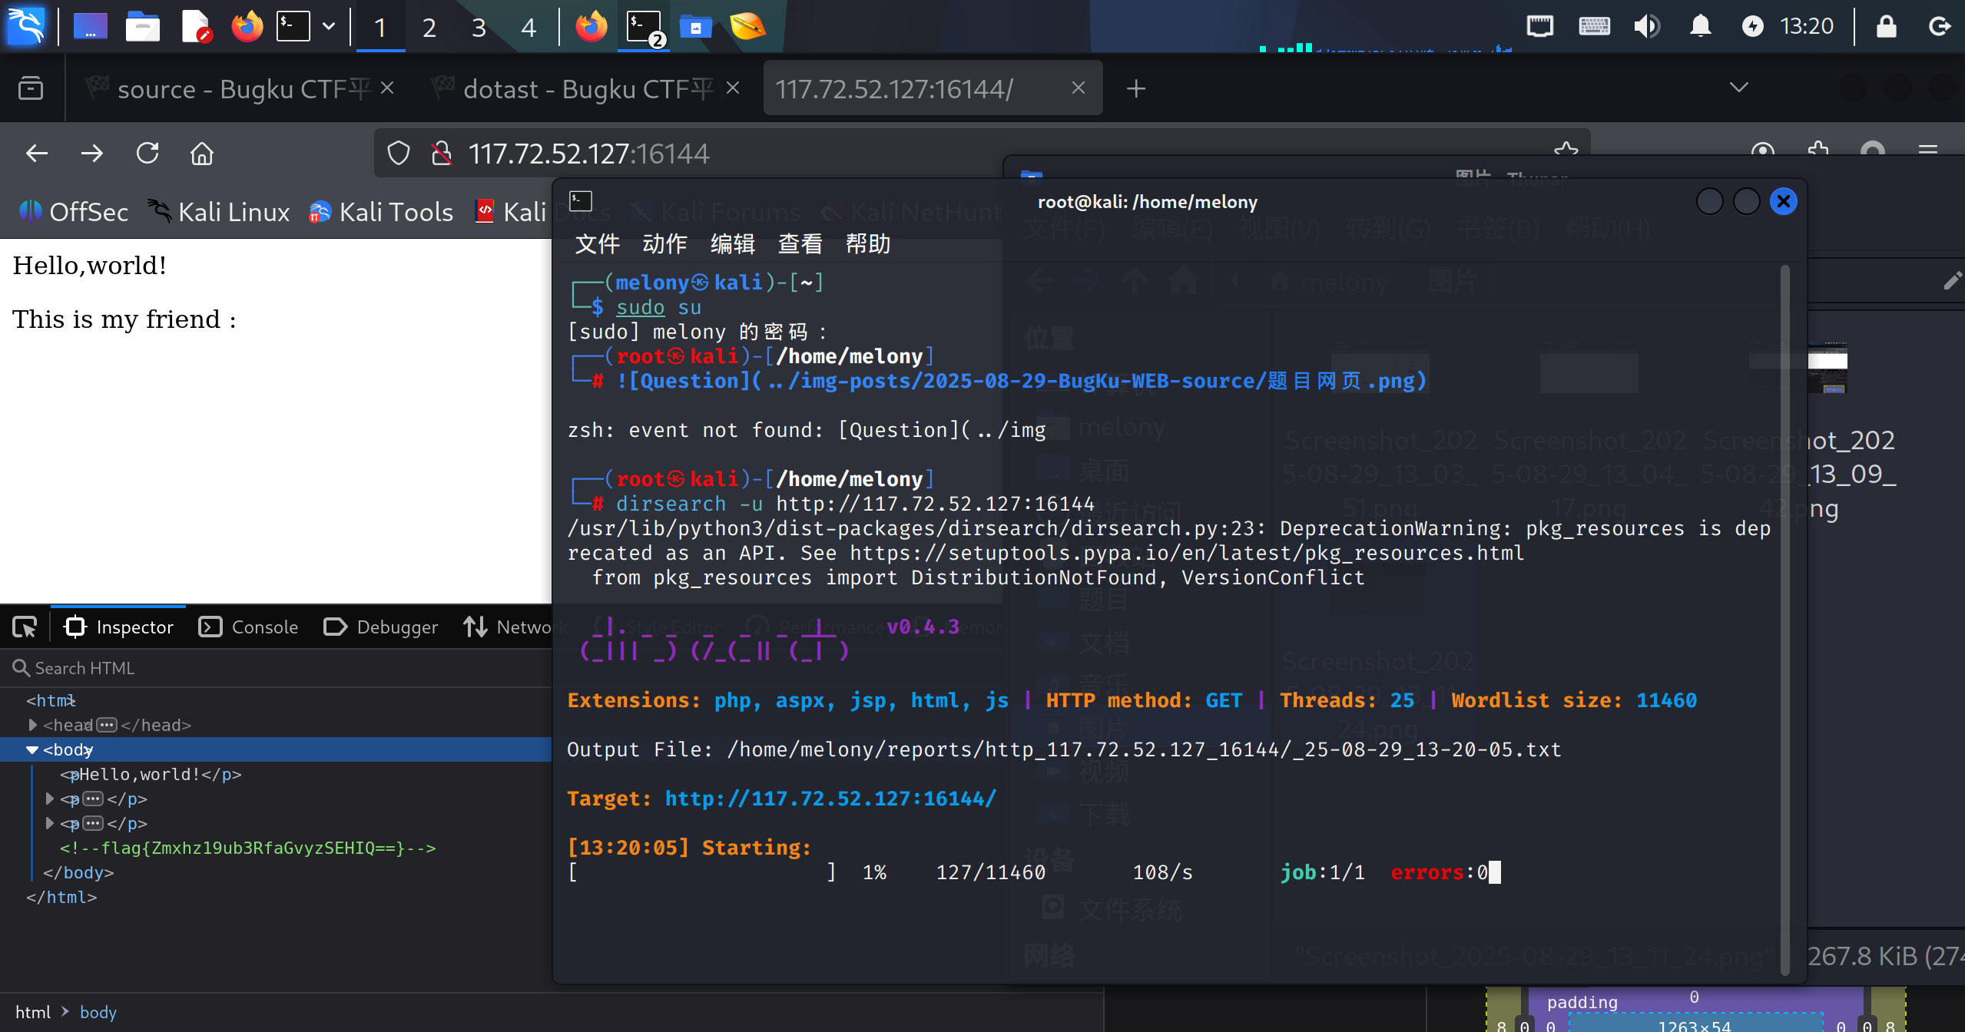Click the Firefox Home icon
Viewport: 1965px width, 1032px height.
click(x=202, y=154)
